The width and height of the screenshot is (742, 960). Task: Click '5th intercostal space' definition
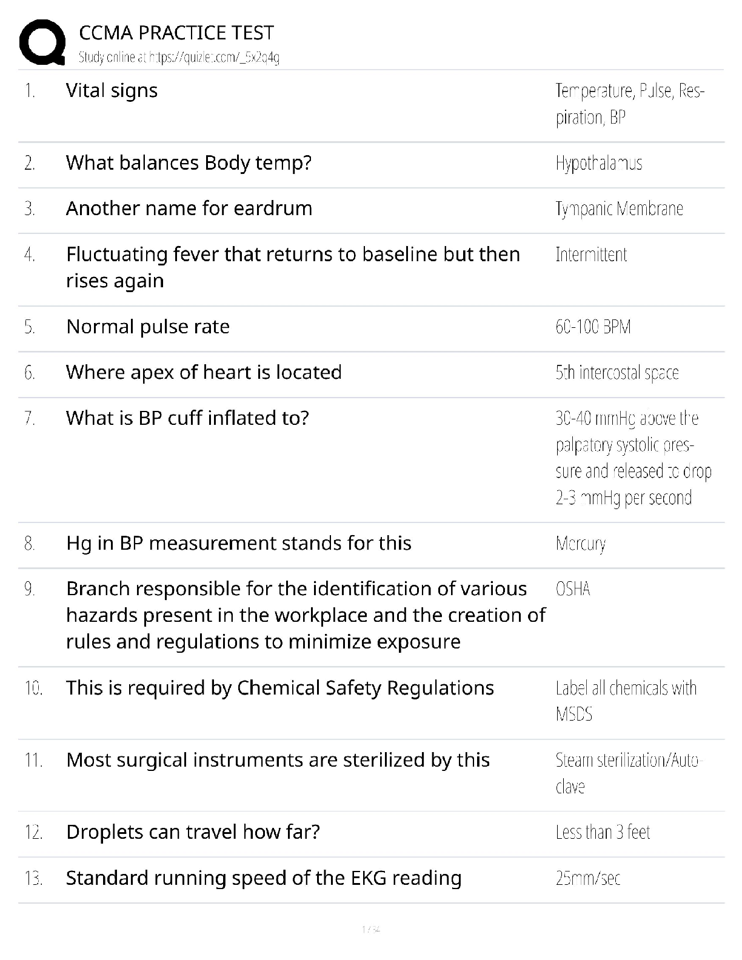617,373
